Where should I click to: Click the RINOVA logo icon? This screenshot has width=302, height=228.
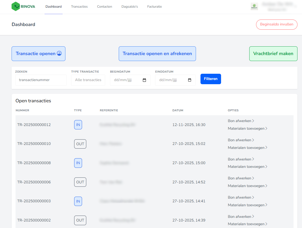coord(16,6)
